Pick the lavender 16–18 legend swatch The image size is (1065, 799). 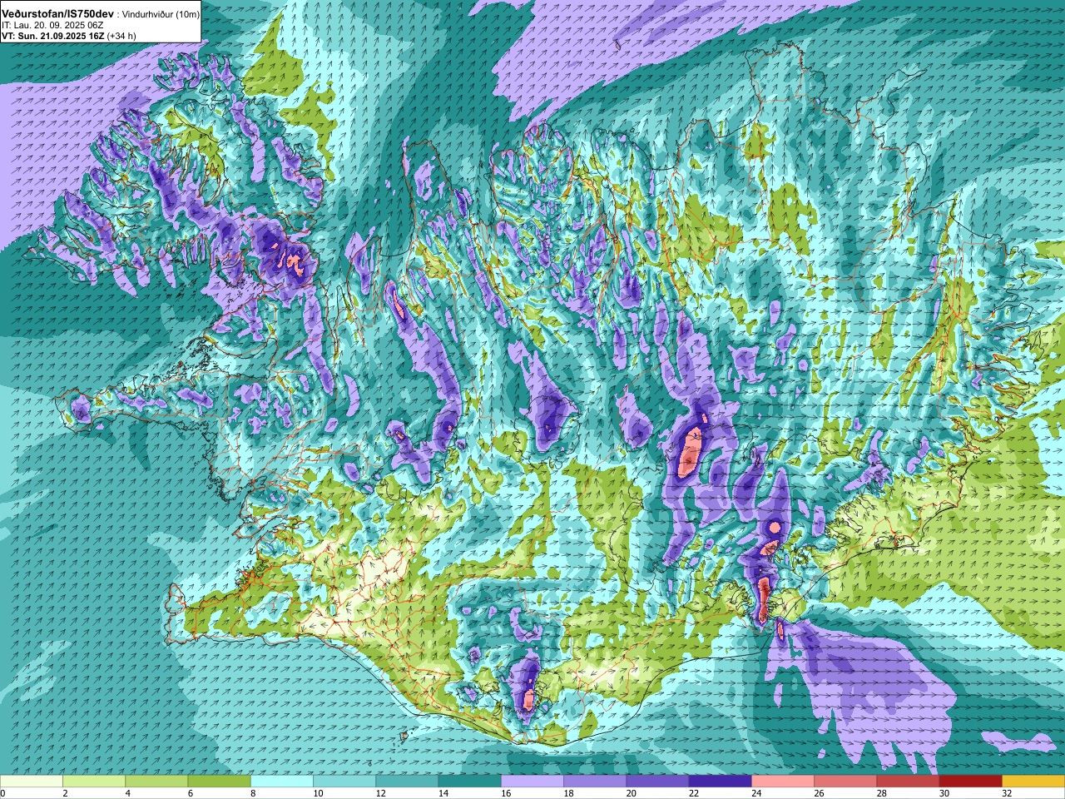tap(532, 782)
